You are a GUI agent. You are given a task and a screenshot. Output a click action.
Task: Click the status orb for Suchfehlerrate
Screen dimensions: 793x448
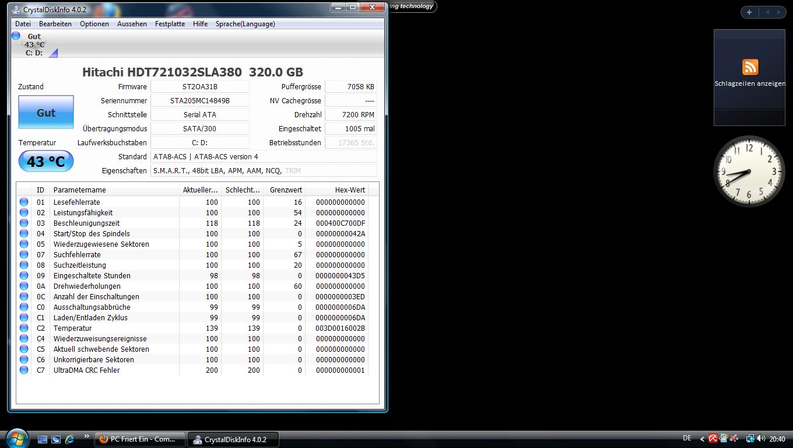(x=24, y=254)
